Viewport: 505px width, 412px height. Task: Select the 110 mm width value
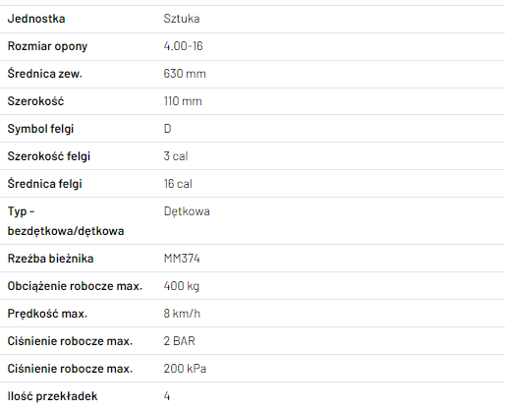[183, 101]
